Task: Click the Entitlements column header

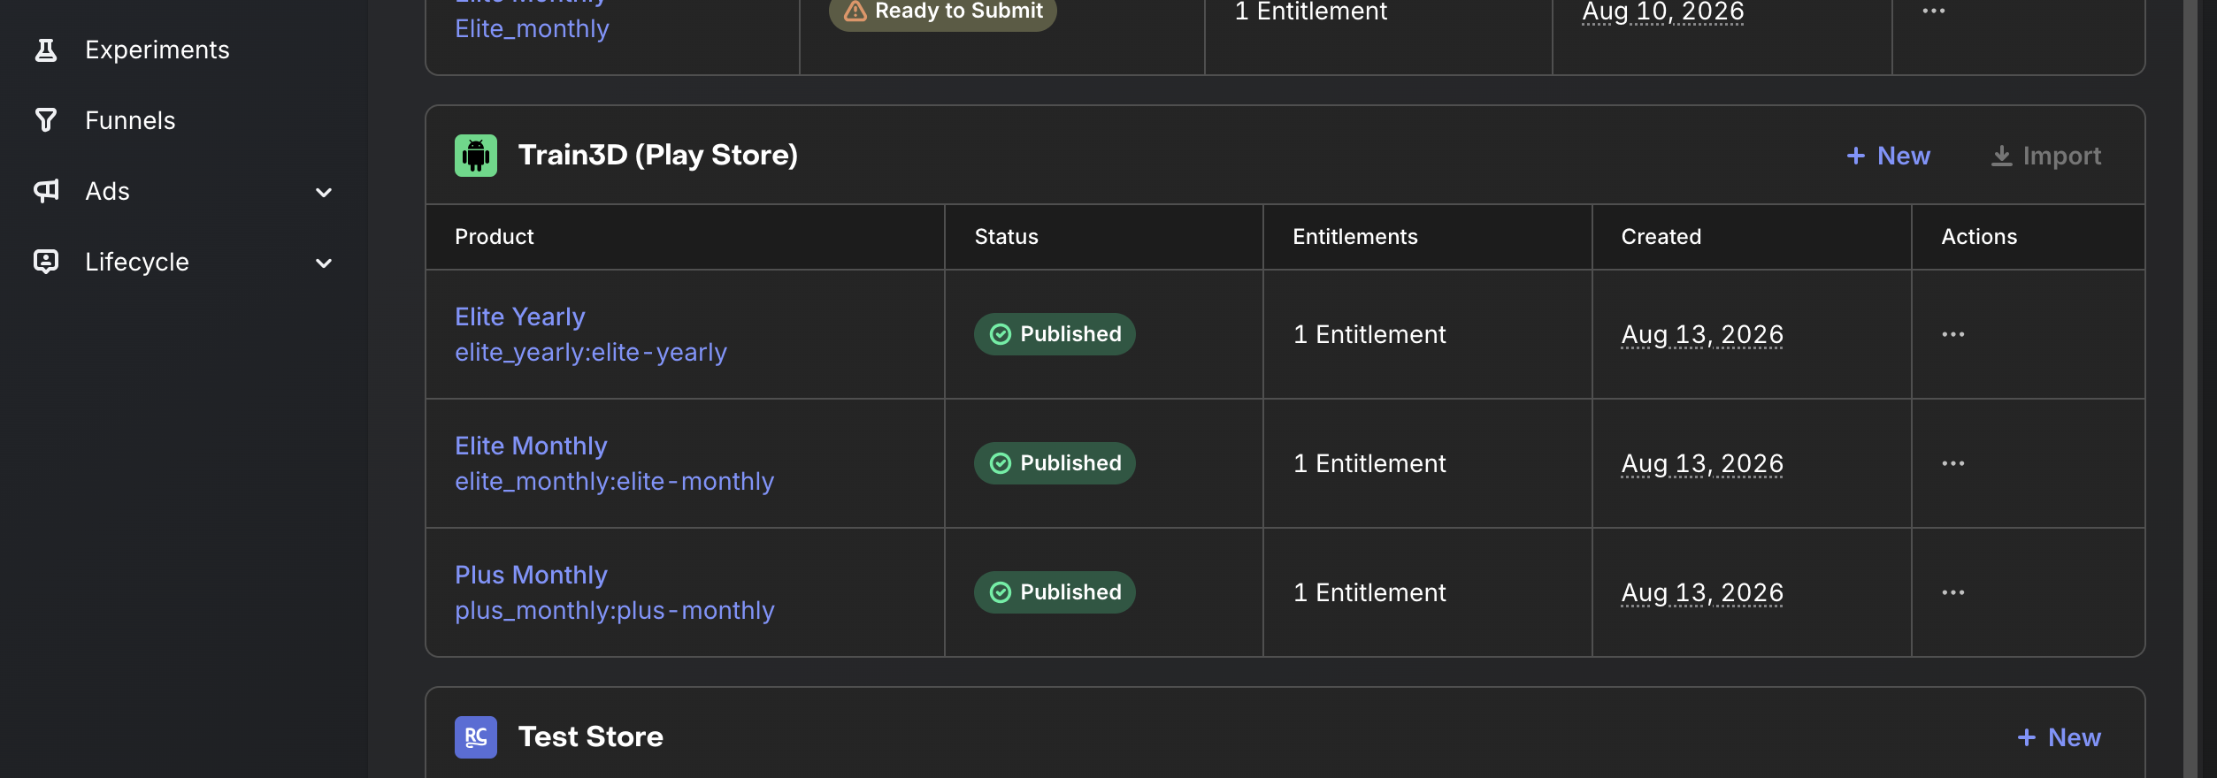Action: tap(1355, 237)
